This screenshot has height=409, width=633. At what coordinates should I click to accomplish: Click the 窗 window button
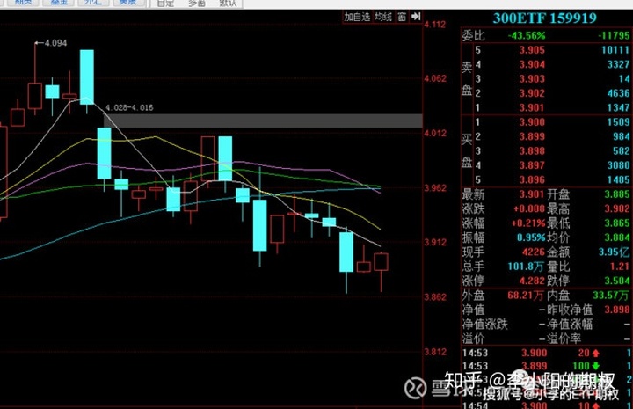coord(402,17)
